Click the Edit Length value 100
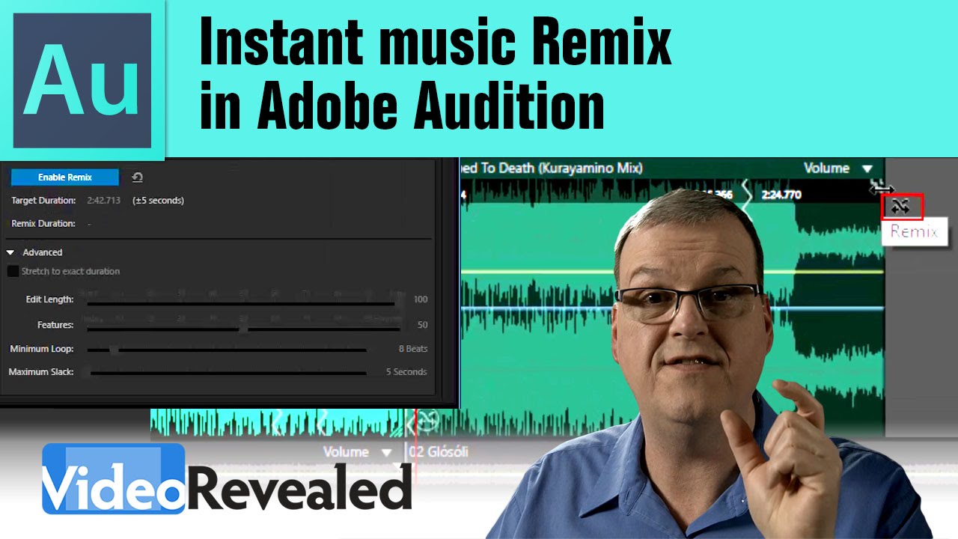The height and width of the screenshot is (539, 958). coord(421,299)
